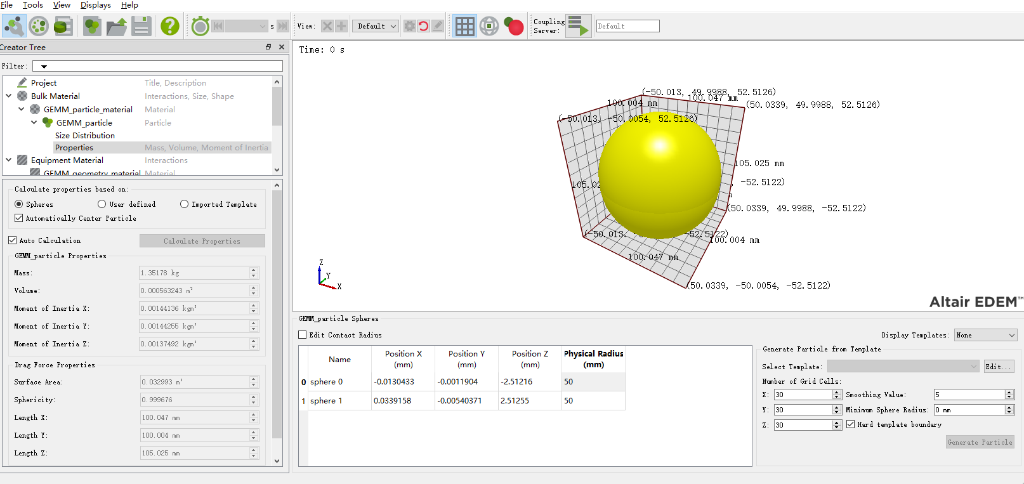The image size is (1024, 484).
Task: Open the Analyst database icon
Action: pyautogui.click(x=63, y=26)
